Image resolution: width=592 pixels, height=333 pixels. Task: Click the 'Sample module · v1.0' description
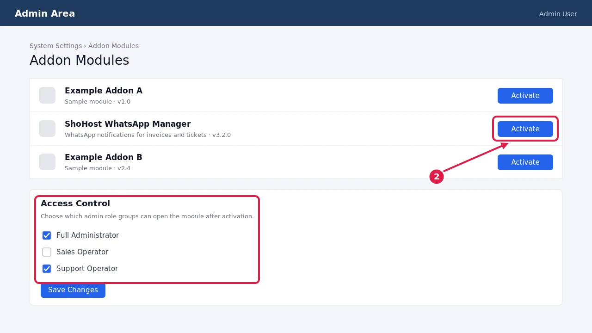tap(98, 102)
